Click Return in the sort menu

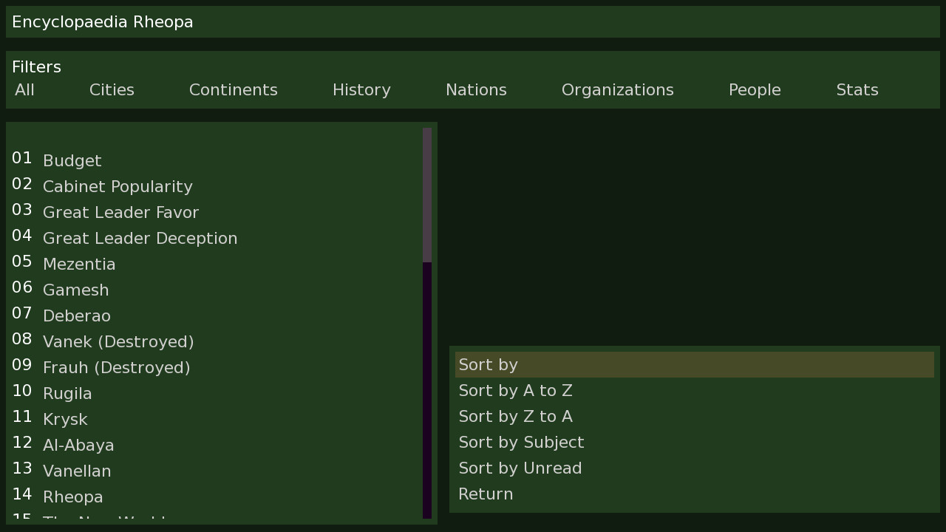point(486,494)
